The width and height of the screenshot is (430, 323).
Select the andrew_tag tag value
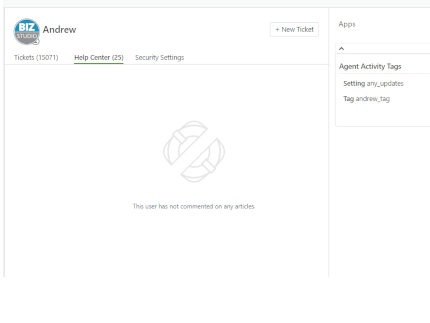(372, 99)
